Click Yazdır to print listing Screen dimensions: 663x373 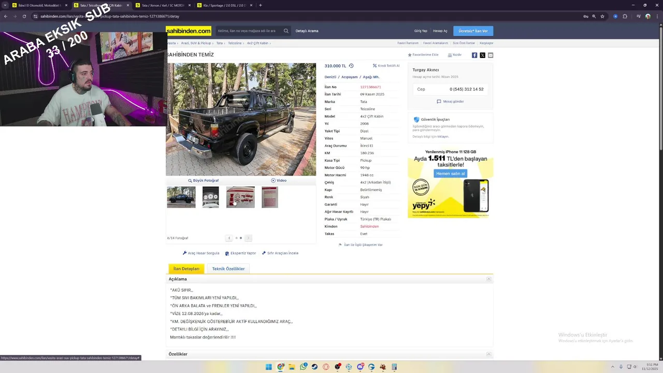pos(454,55)
